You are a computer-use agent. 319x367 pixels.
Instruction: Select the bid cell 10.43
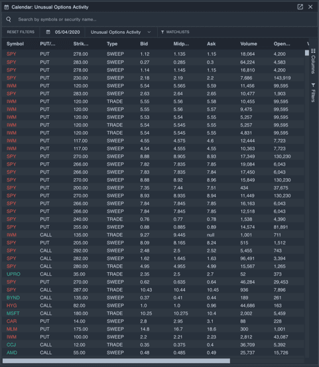[146, 289]
